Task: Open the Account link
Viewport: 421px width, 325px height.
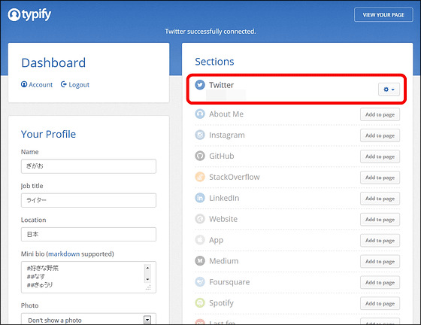Action: point(37,84)
